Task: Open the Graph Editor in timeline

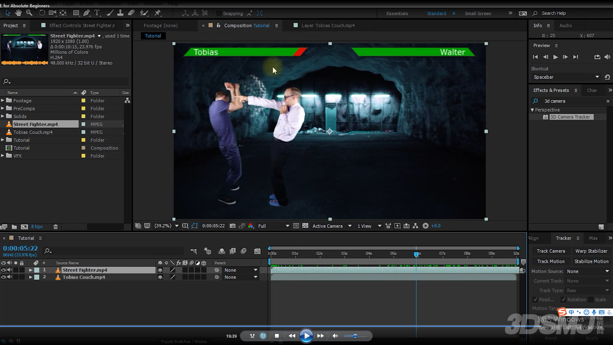Action: point(257,251)
